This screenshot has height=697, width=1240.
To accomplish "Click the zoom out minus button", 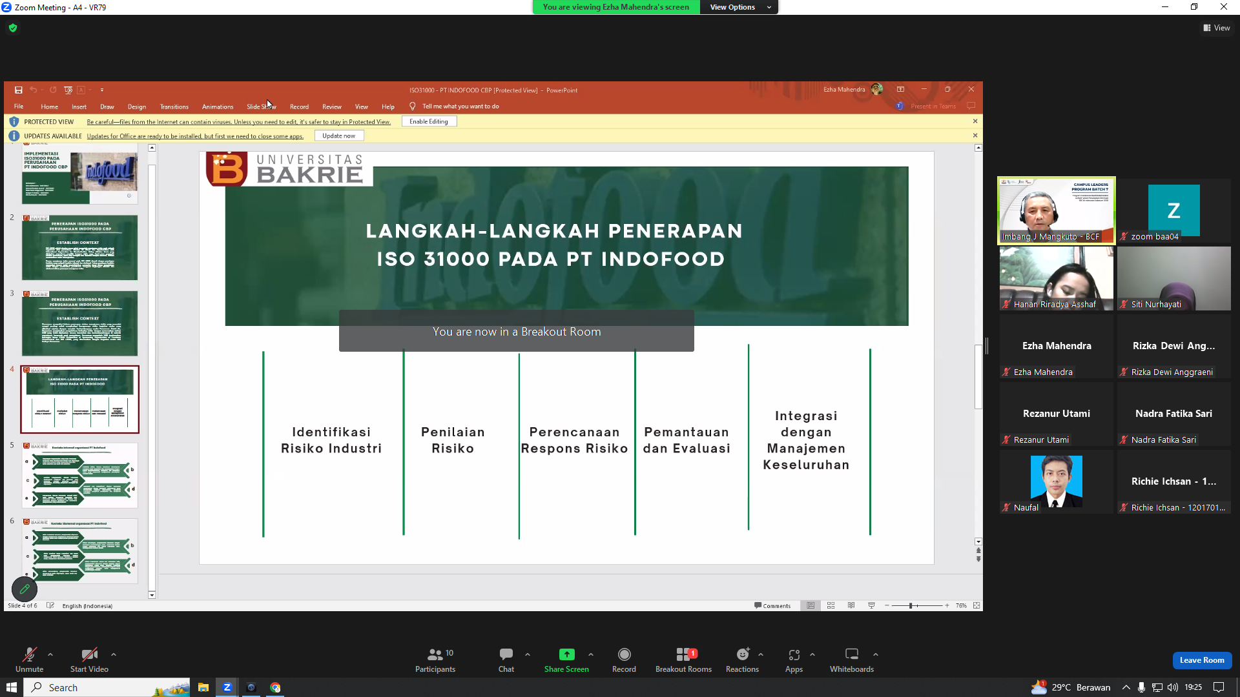I will [887, 605].
